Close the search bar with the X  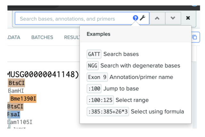point(188,19)
